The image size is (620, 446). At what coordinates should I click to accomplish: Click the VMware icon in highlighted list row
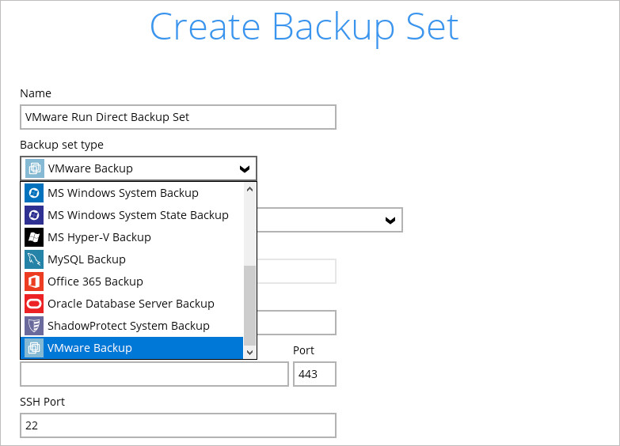pyautogui.click(x=34, y=348)
